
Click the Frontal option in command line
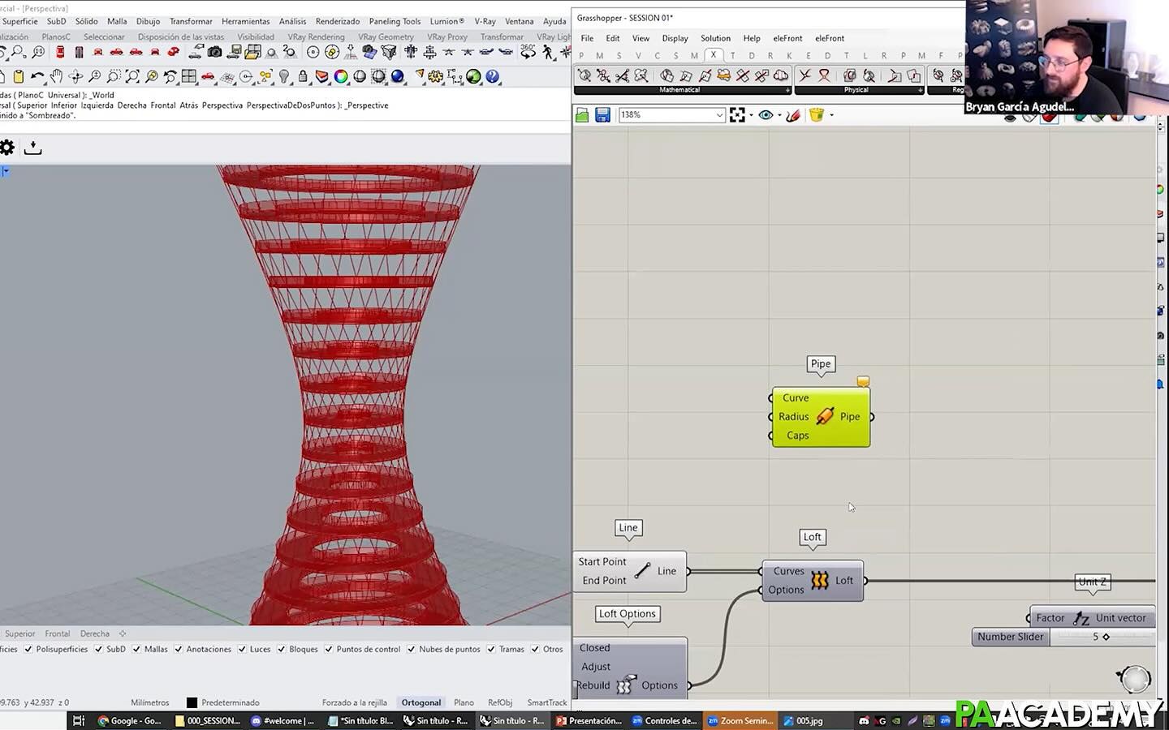click(163, 105)
